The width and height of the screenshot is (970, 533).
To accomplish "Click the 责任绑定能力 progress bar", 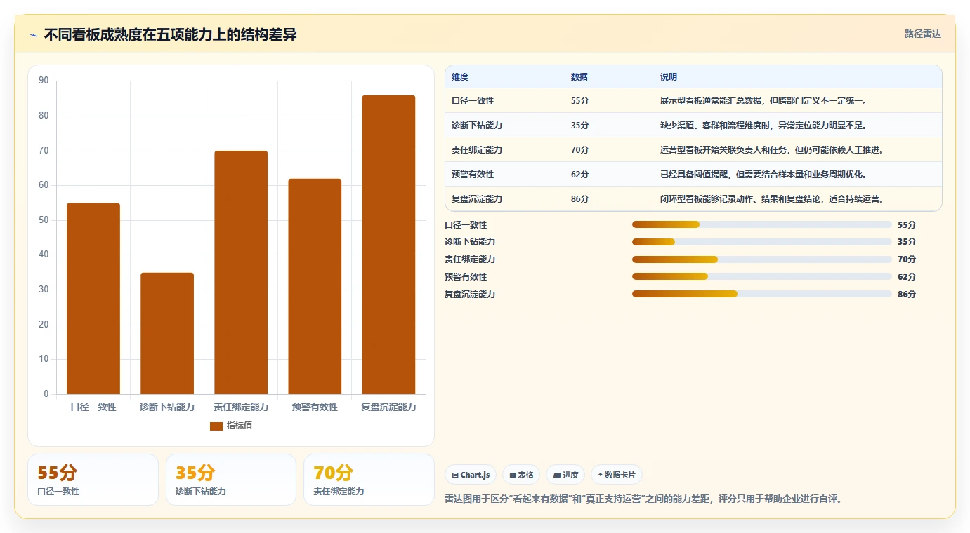I will (x=761, y=259).
